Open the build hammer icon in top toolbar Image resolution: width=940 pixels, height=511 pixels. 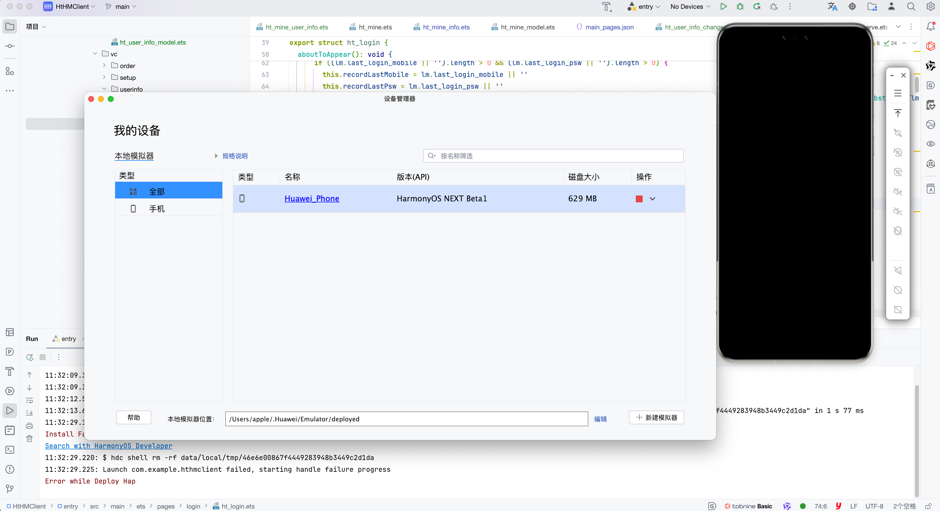(x=607, y=6)
